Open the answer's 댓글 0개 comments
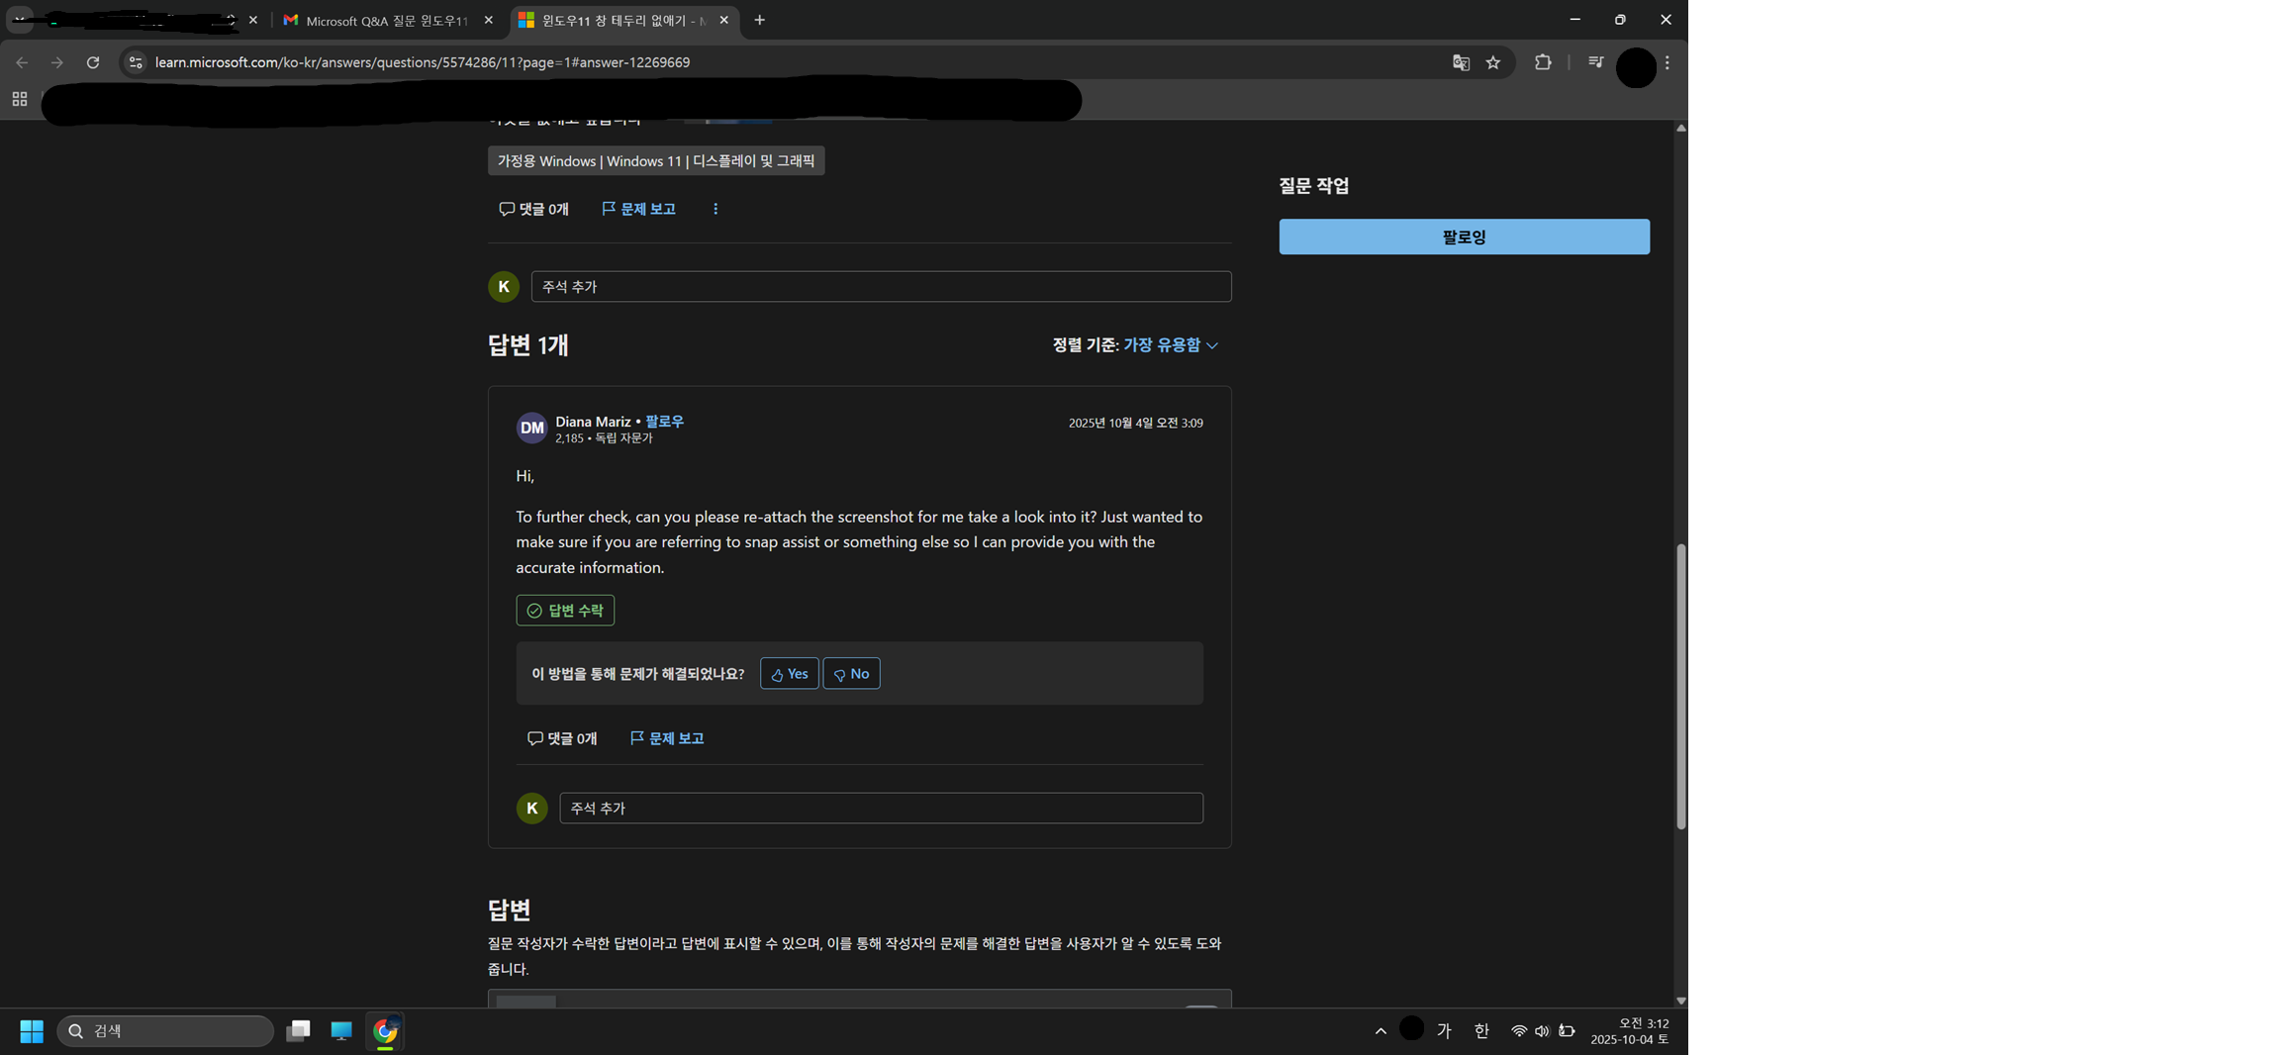This screenshot has height=1055, width=2288. 562,738
